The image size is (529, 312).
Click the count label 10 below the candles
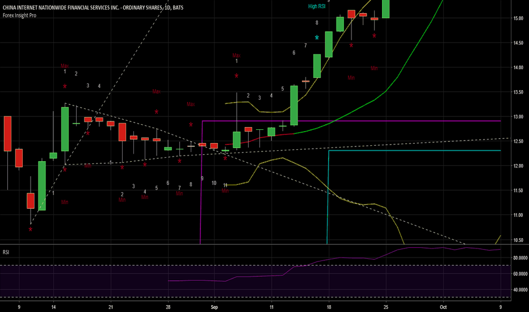click(214, 183)
